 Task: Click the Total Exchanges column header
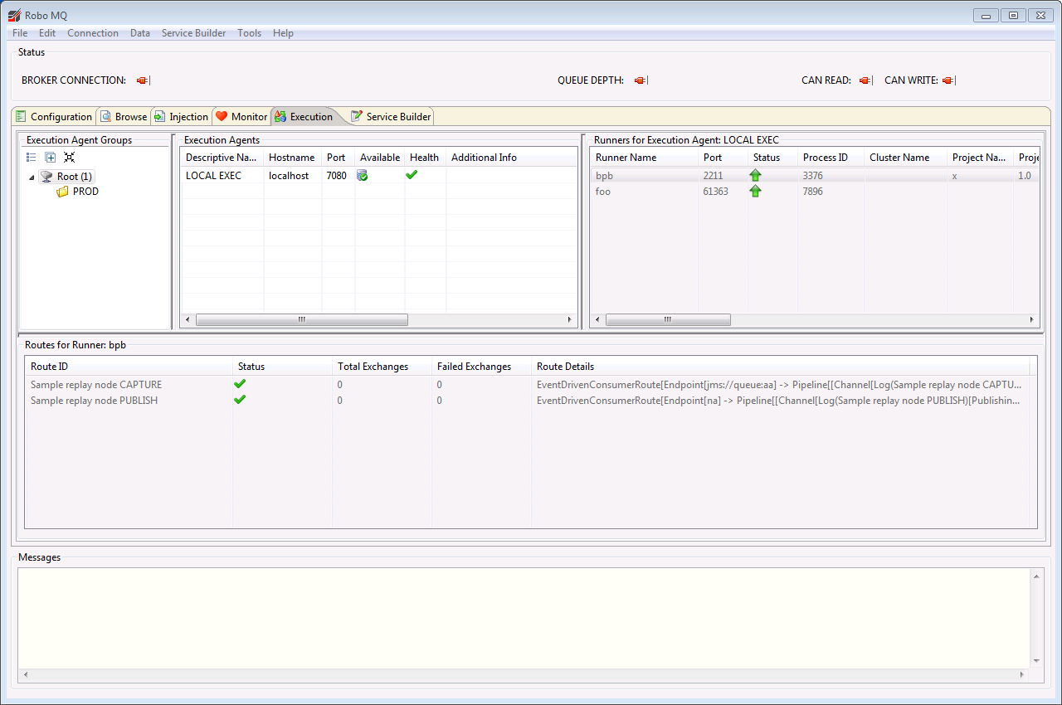tap(373, 367)
